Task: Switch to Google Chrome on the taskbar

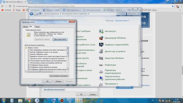Action: click(x=29, y=100)
